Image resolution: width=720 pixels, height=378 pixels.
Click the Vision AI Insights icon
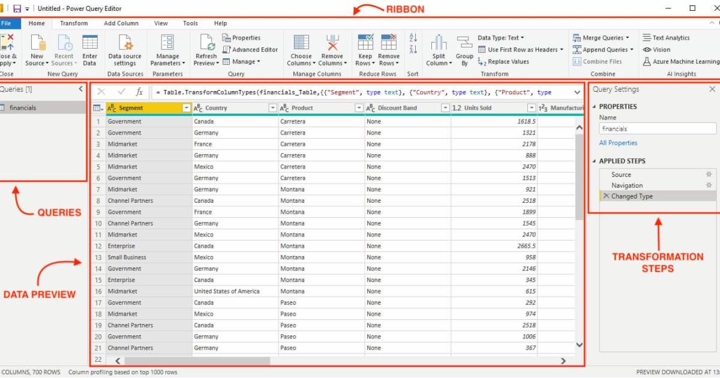[x=656, y=49]
